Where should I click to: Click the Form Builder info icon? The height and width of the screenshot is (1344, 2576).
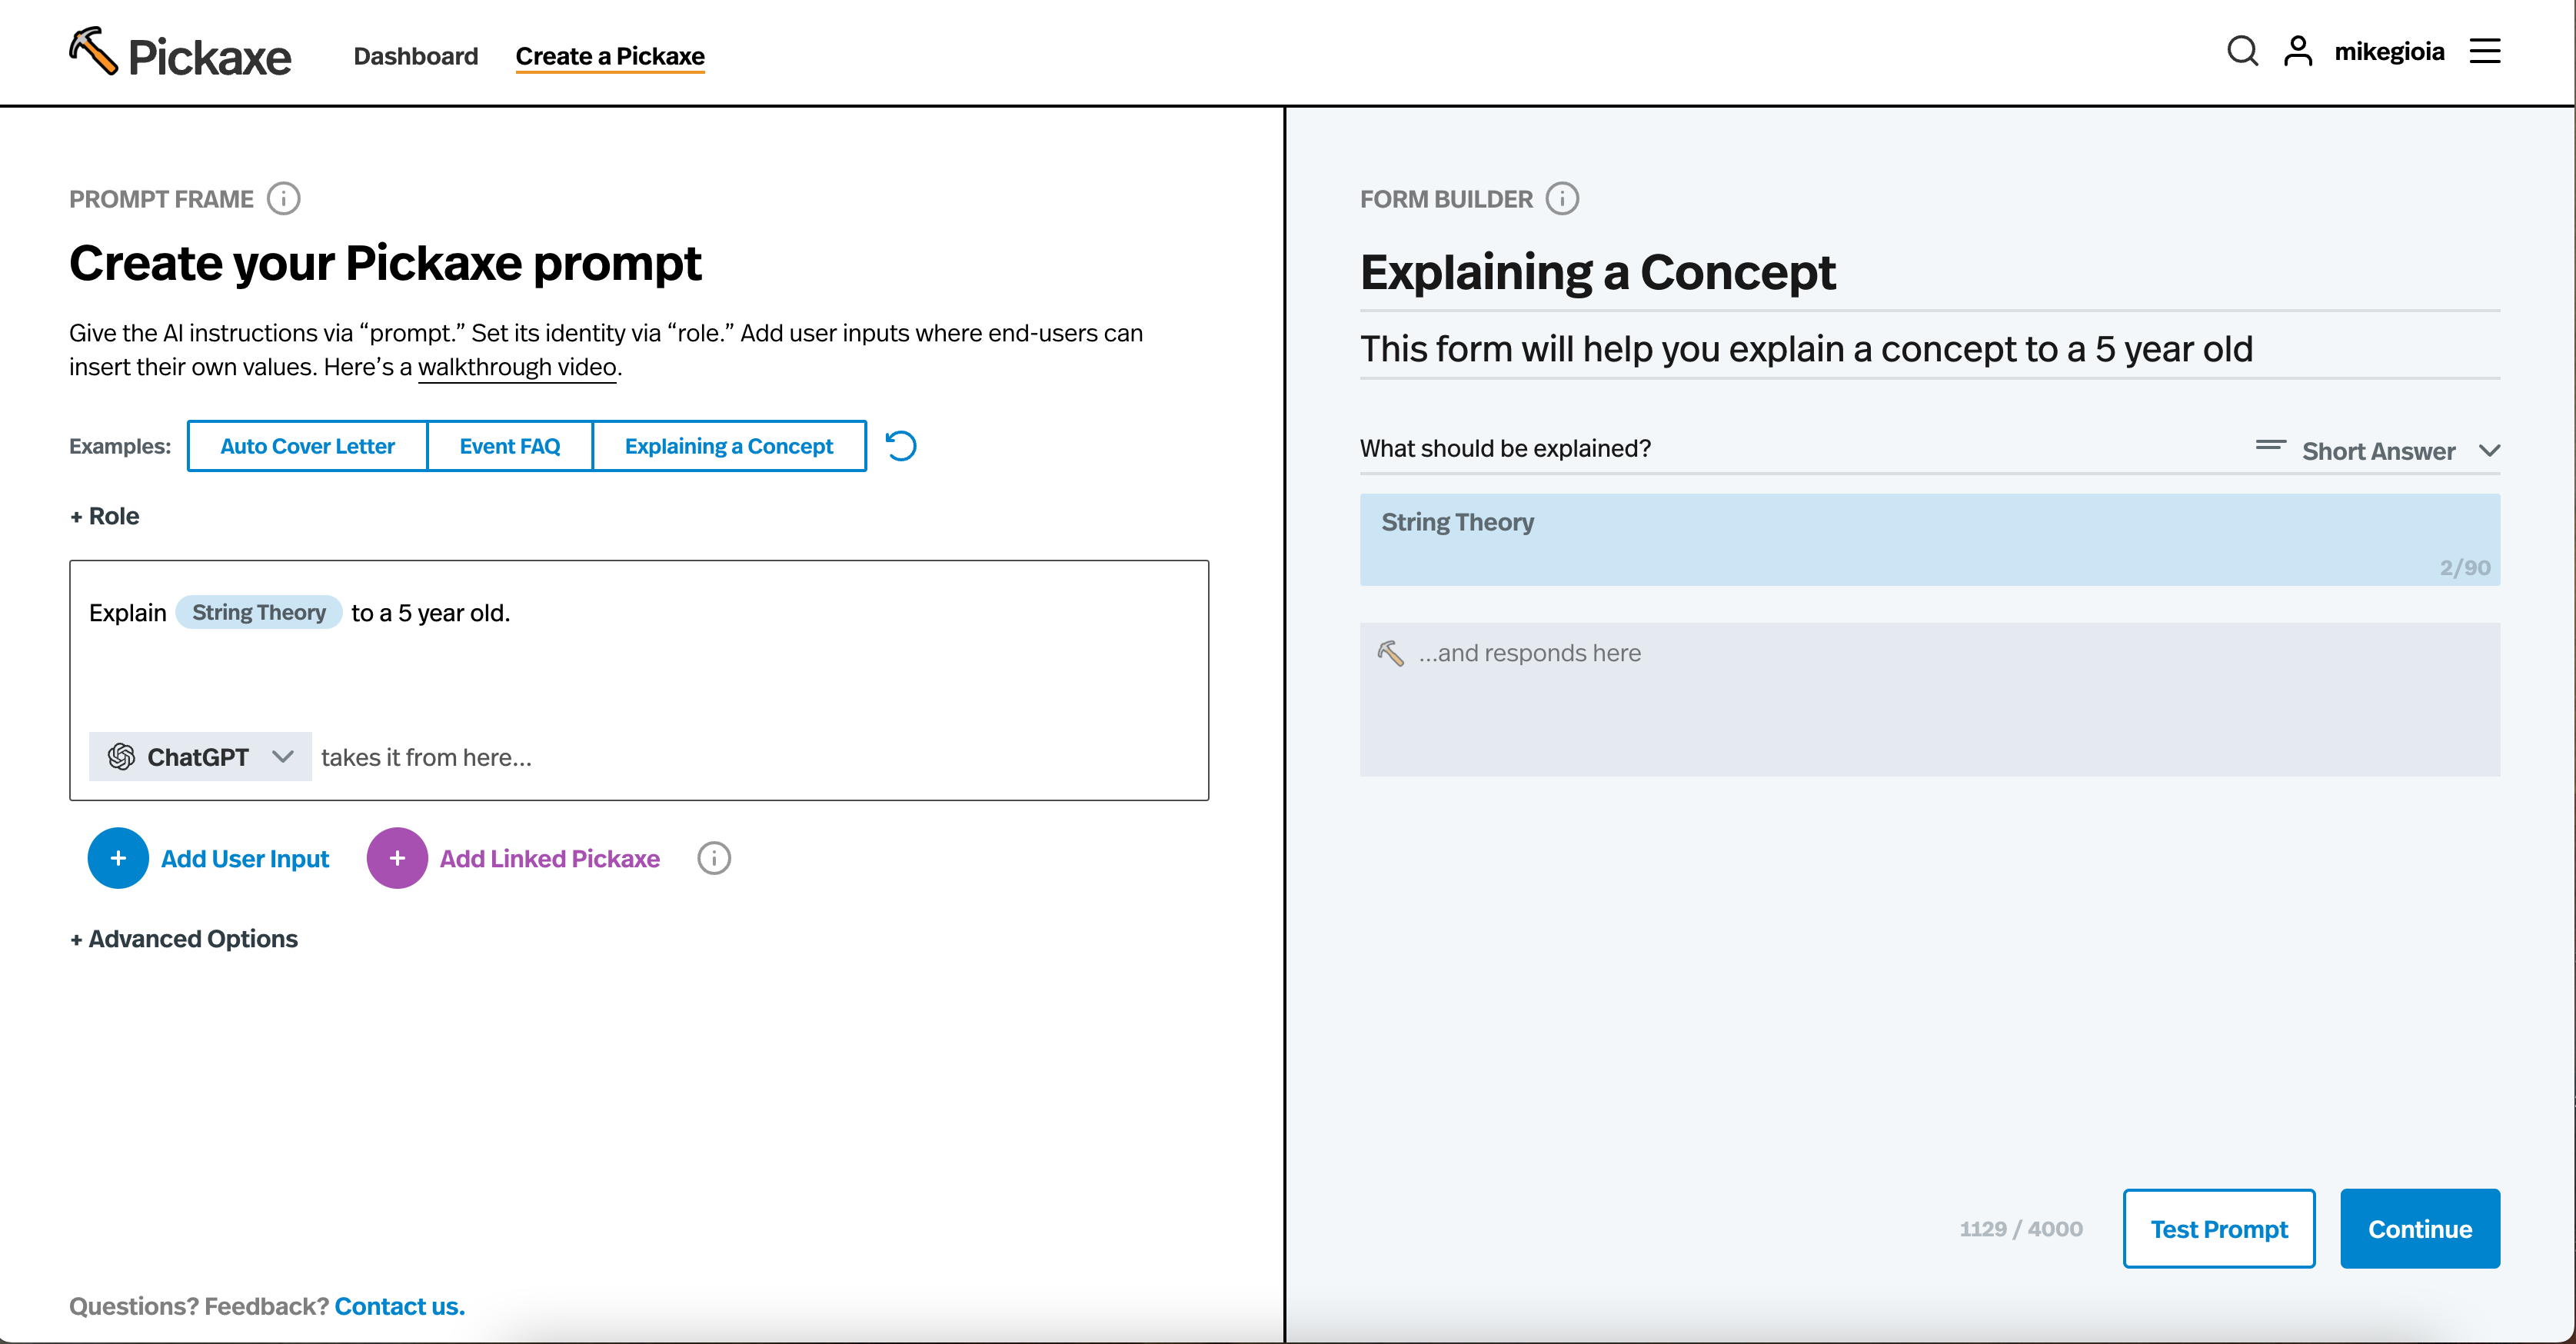1562,198
